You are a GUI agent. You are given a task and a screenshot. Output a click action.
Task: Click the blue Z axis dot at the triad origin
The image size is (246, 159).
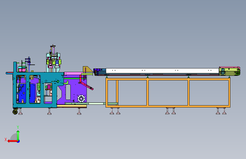18,141
